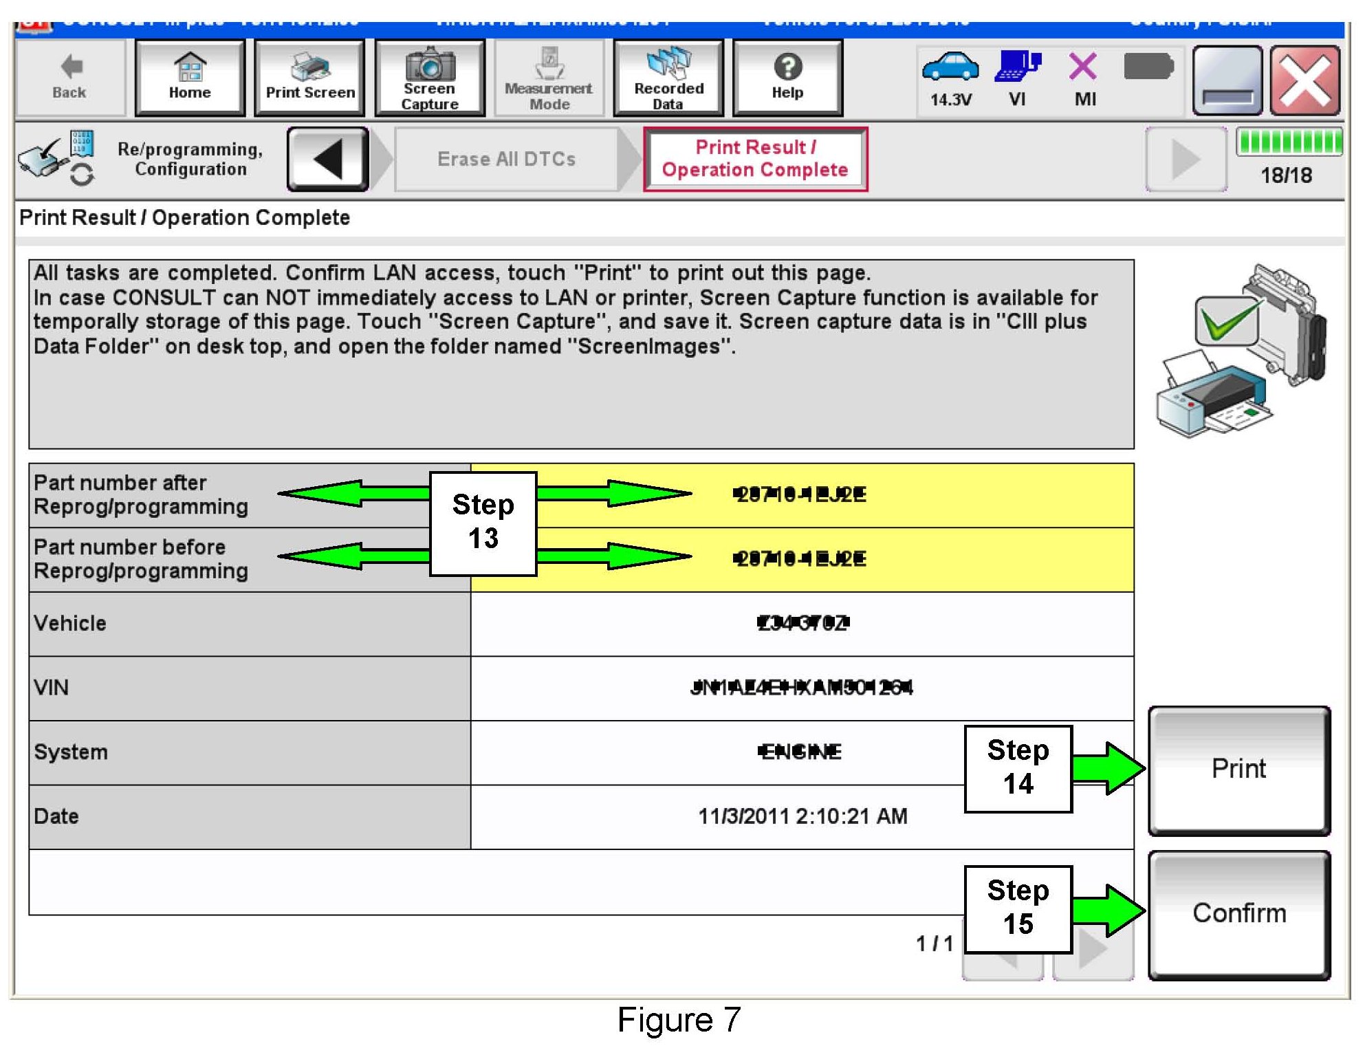
Task: Click the green 18/18 progress bar
Action: click(x=1288, y=142)
